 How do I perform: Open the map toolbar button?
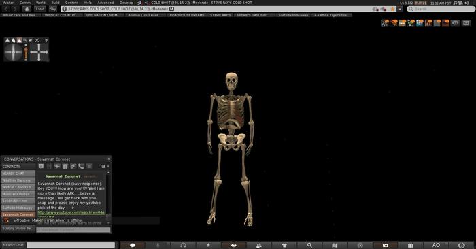coord(335,245)
